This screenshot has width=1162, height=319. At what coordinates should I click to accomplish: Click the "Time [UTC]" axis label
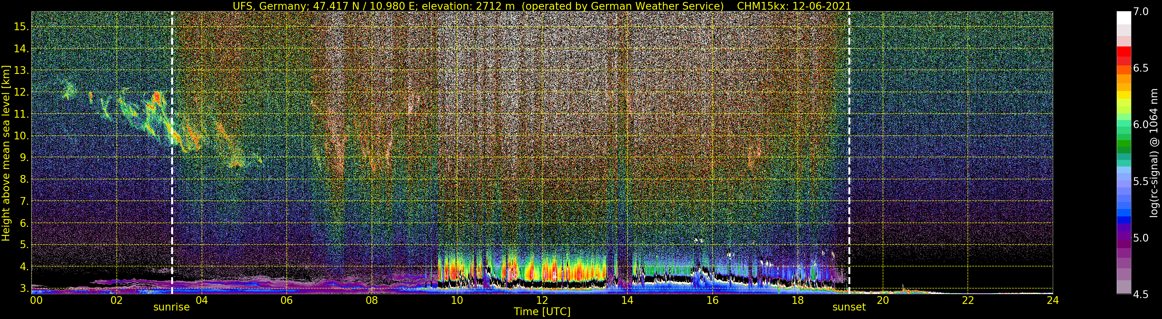tap(542, 312)
